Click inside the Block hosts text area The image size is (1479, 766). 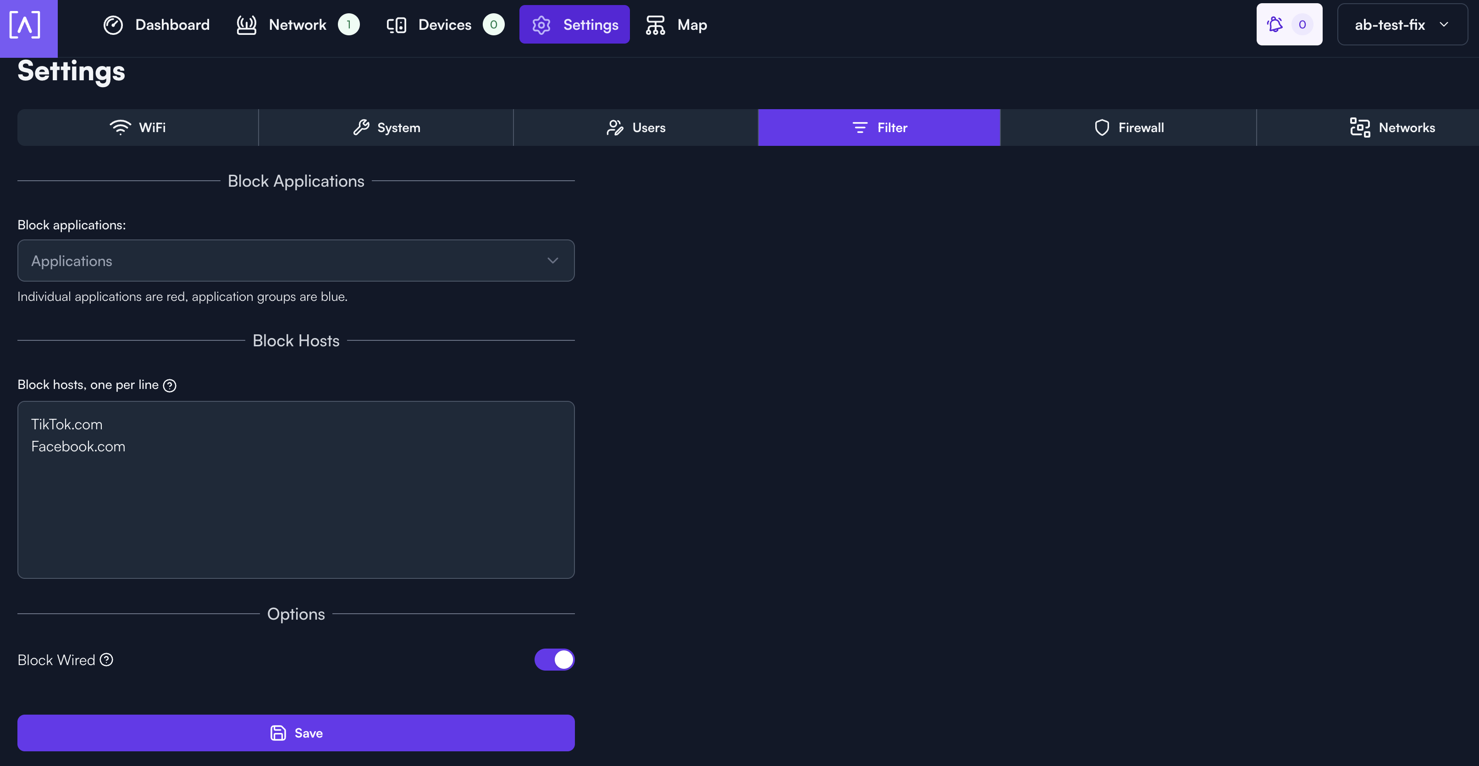[296, 505]
